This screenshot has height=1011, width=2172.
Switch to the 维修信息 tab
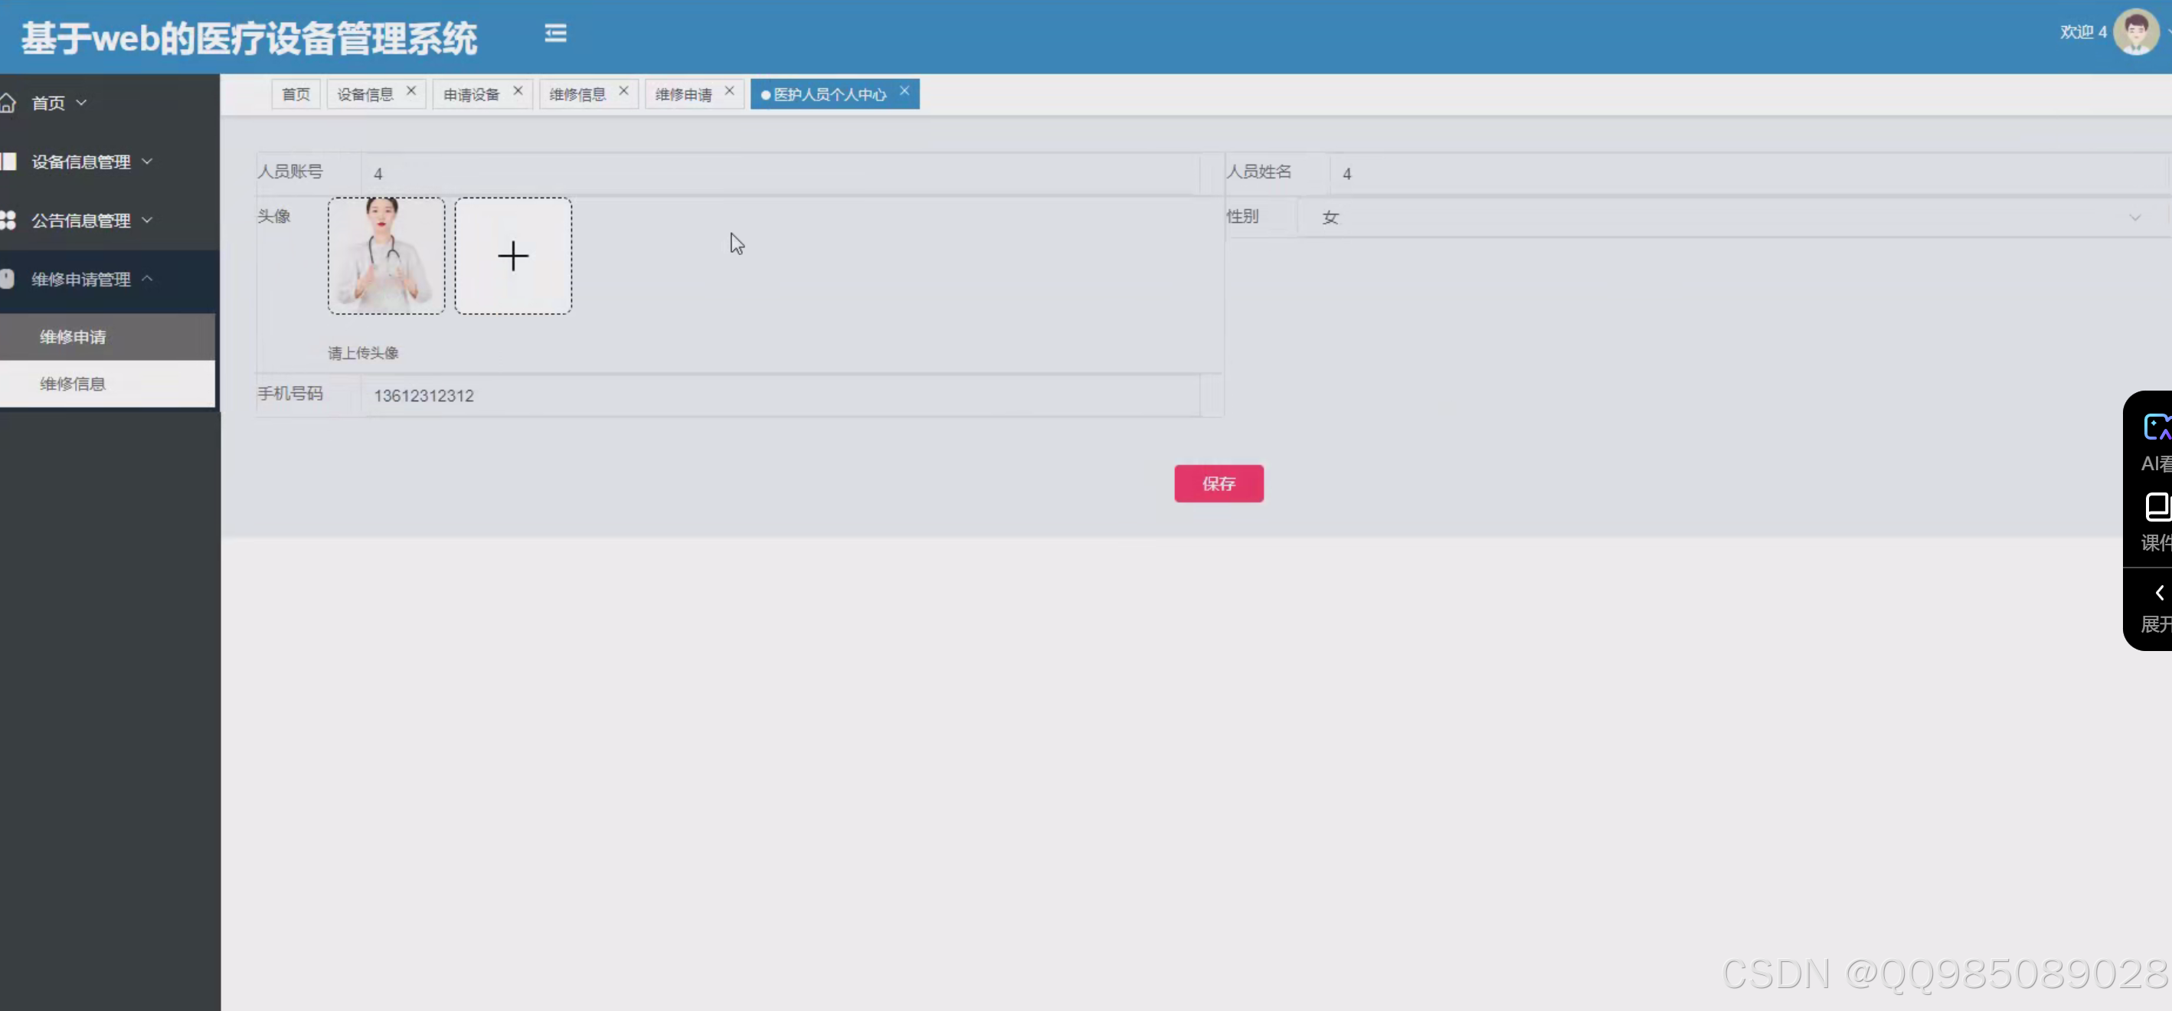pos(577,94)
